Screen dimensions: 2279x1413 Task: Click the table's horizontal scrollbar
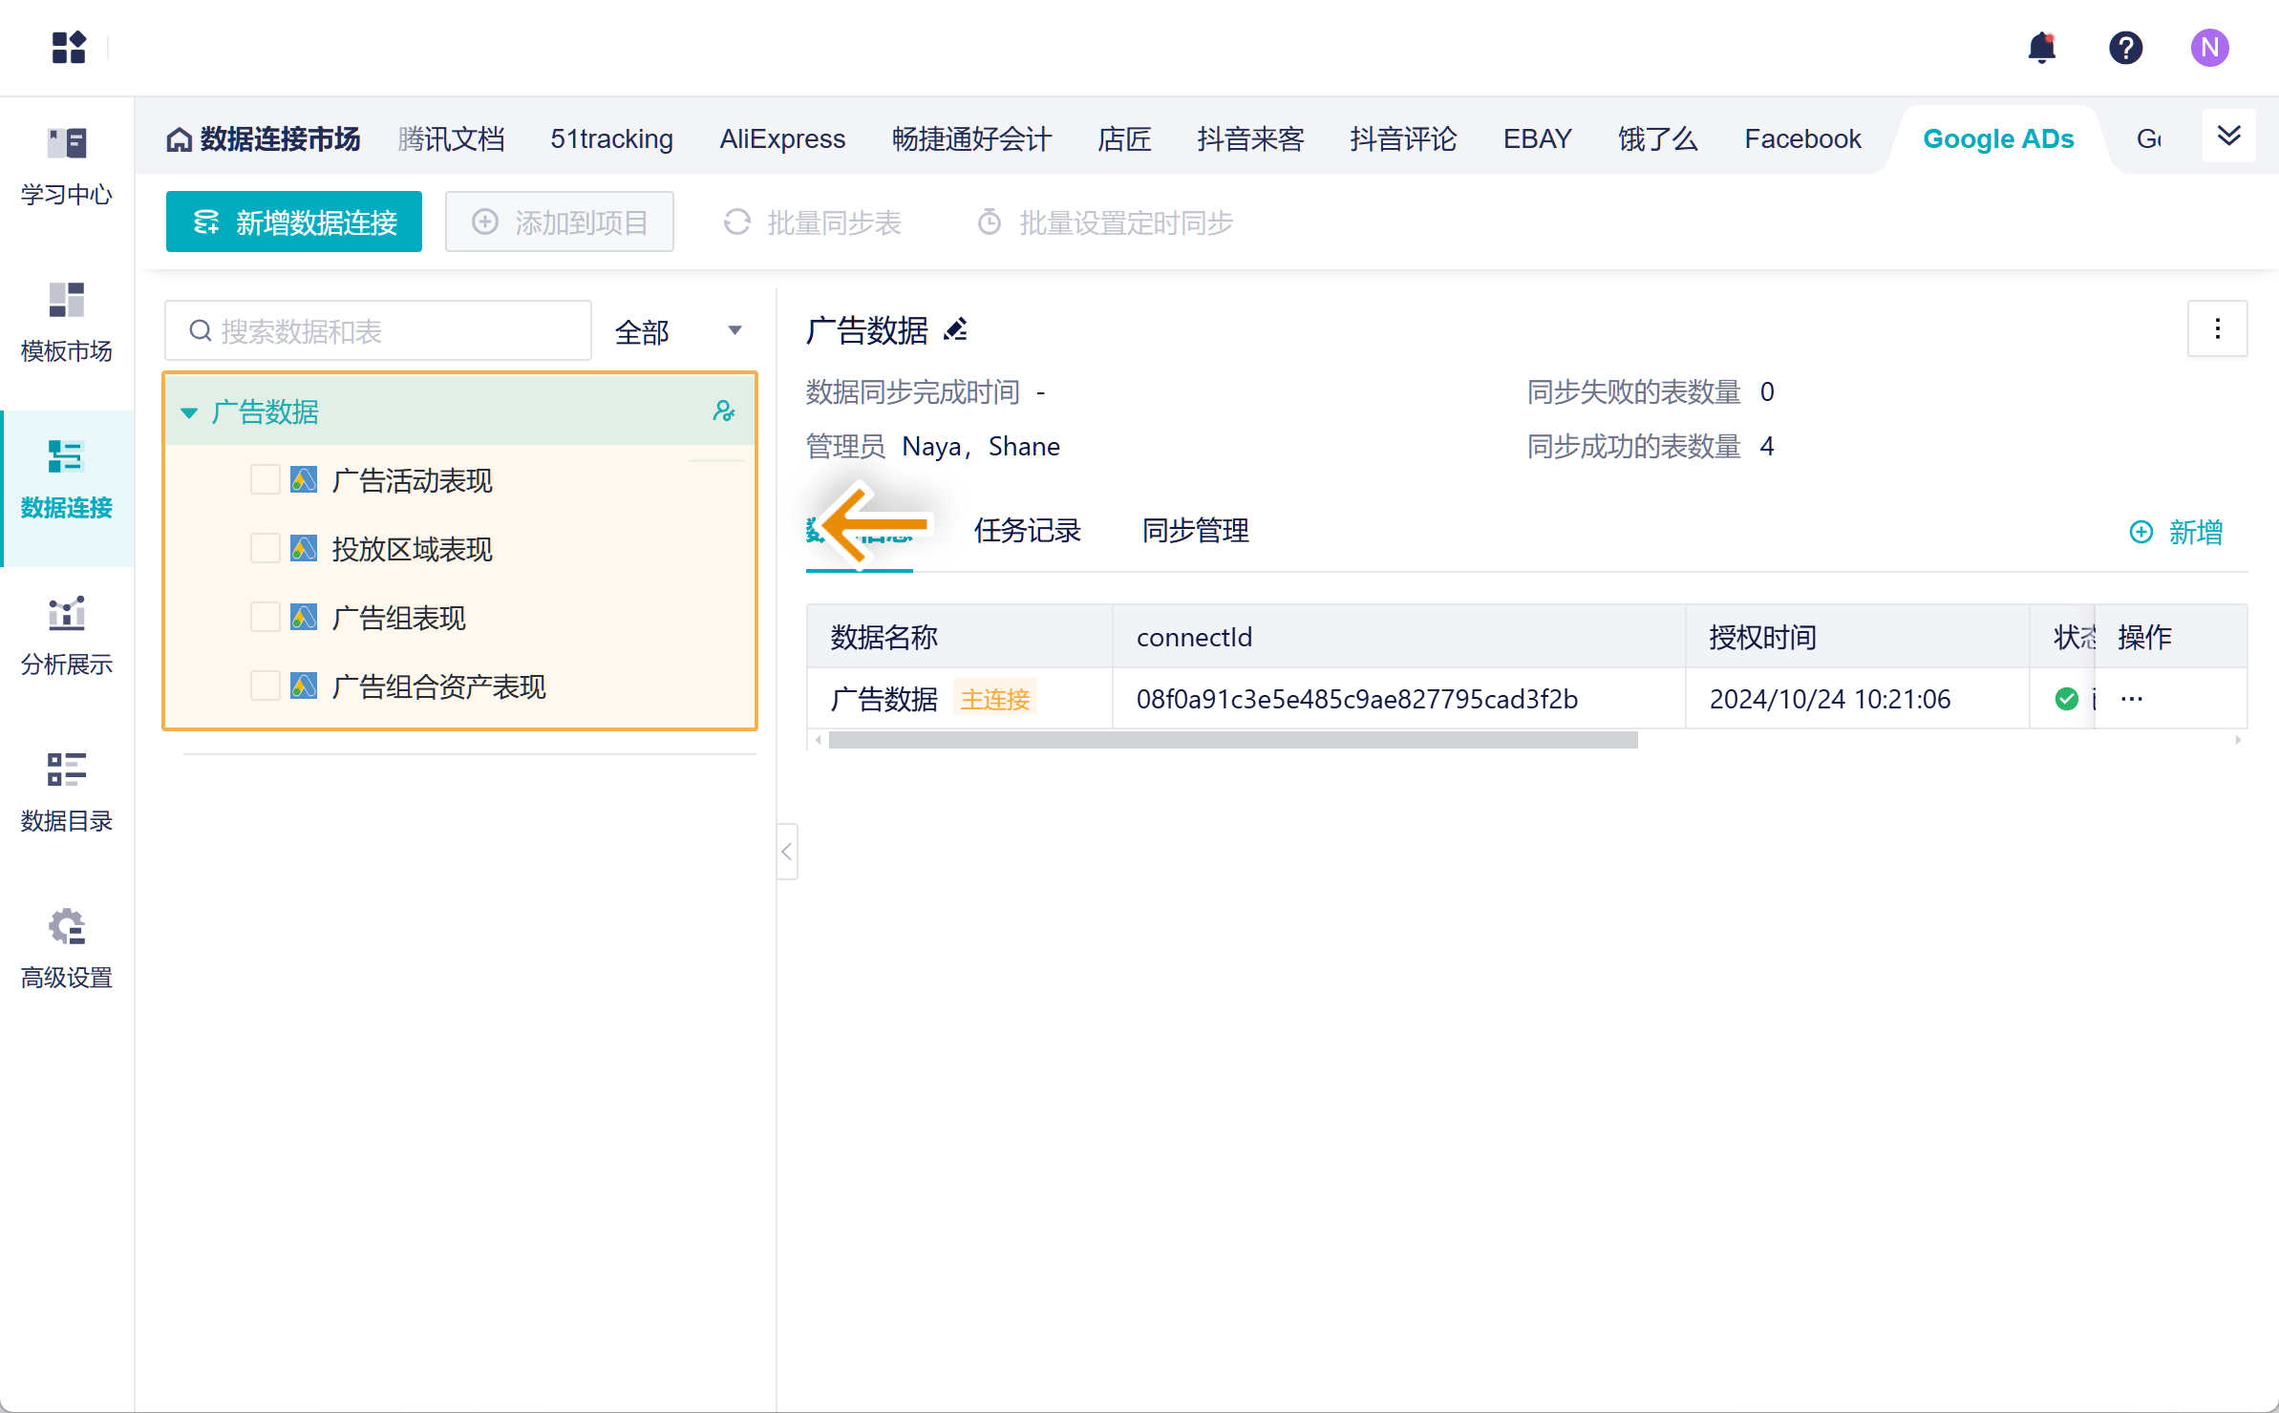pyautogui.click(x=1232, y=740)
